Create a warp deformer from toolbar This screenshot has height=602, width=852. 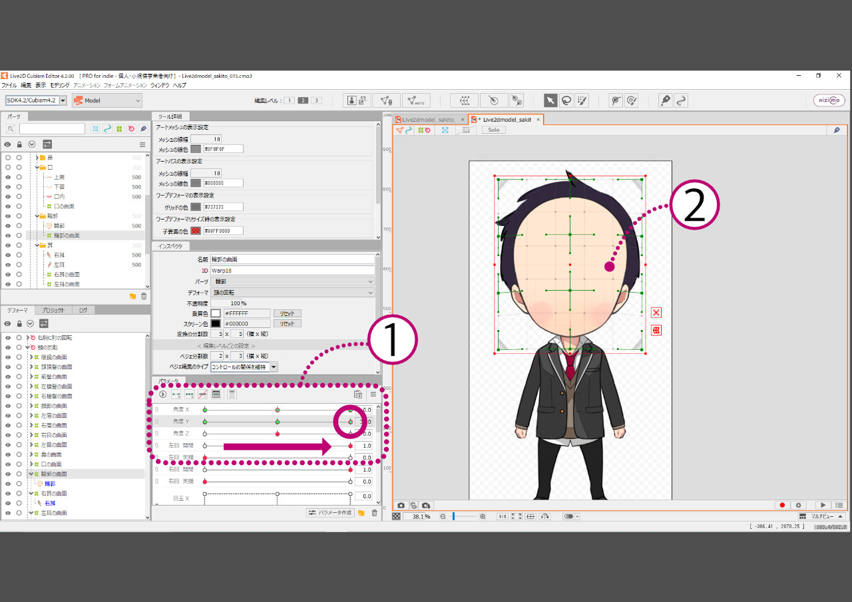pos(464,100)
